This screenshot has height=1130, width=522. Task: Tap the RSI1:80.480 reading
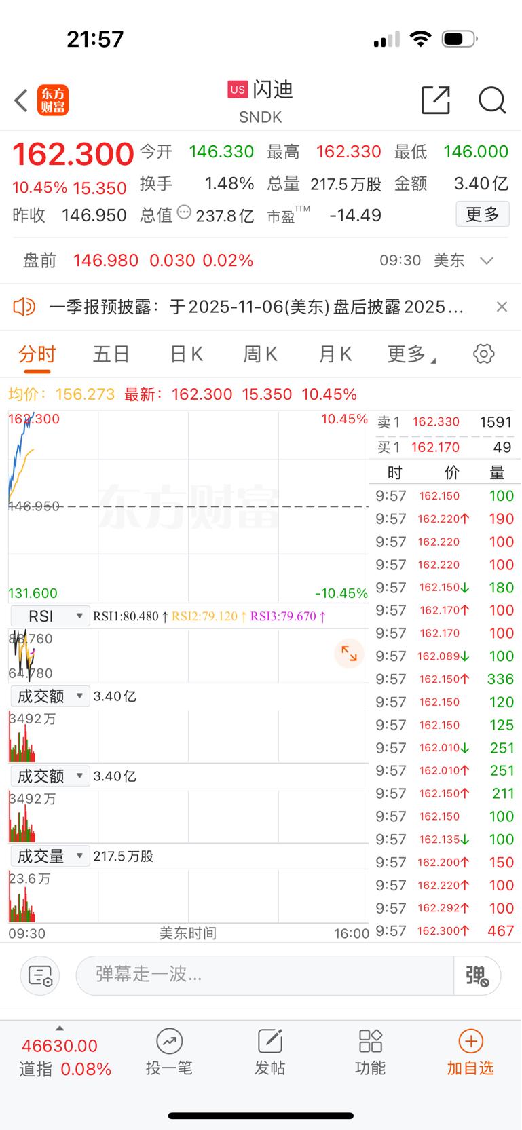130,616
